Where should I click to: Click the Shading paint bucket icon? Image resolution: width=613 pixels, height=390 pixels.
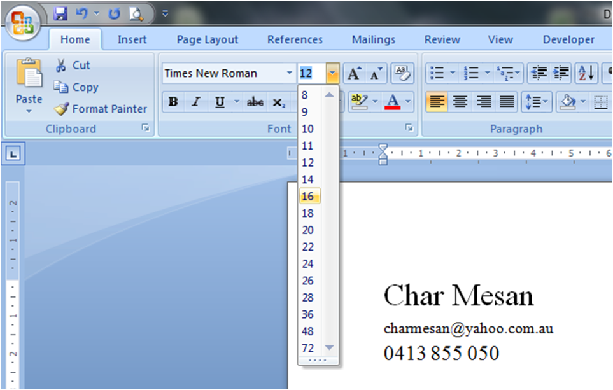pos(567,102)
